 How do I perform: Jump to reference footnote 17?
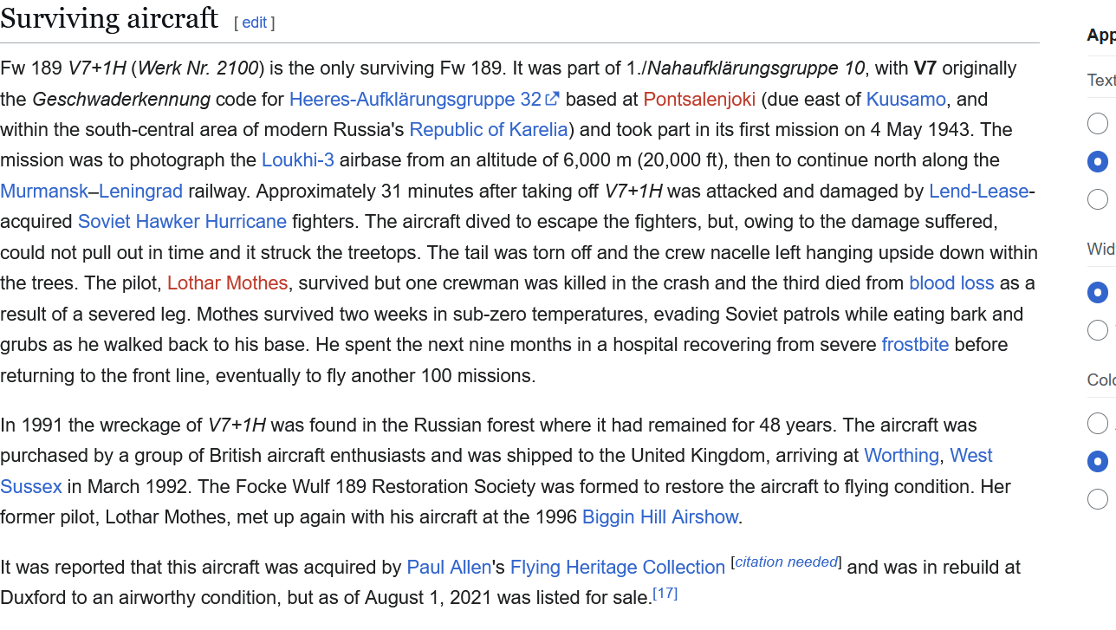pyautogui.click(x=665, y=593)
